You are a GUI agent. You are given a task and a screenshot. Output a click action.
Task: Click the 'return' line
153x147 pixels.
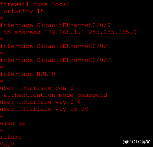click(11, 137)
